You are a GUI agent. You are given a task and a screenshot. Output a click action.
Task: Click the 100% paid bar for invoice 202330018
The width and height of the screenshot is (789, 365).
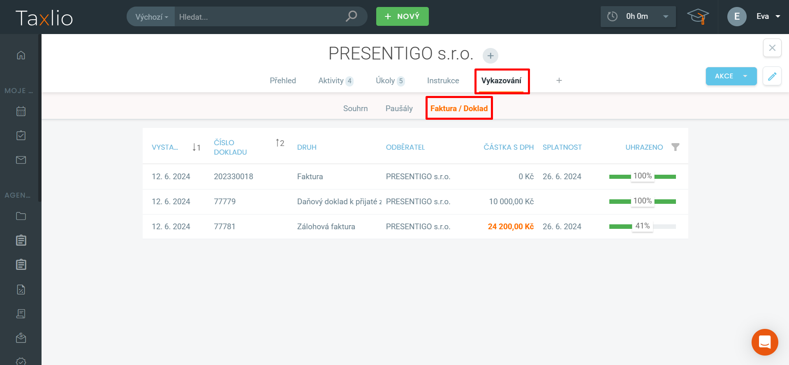pyautogui.click(x=643, y=176)
